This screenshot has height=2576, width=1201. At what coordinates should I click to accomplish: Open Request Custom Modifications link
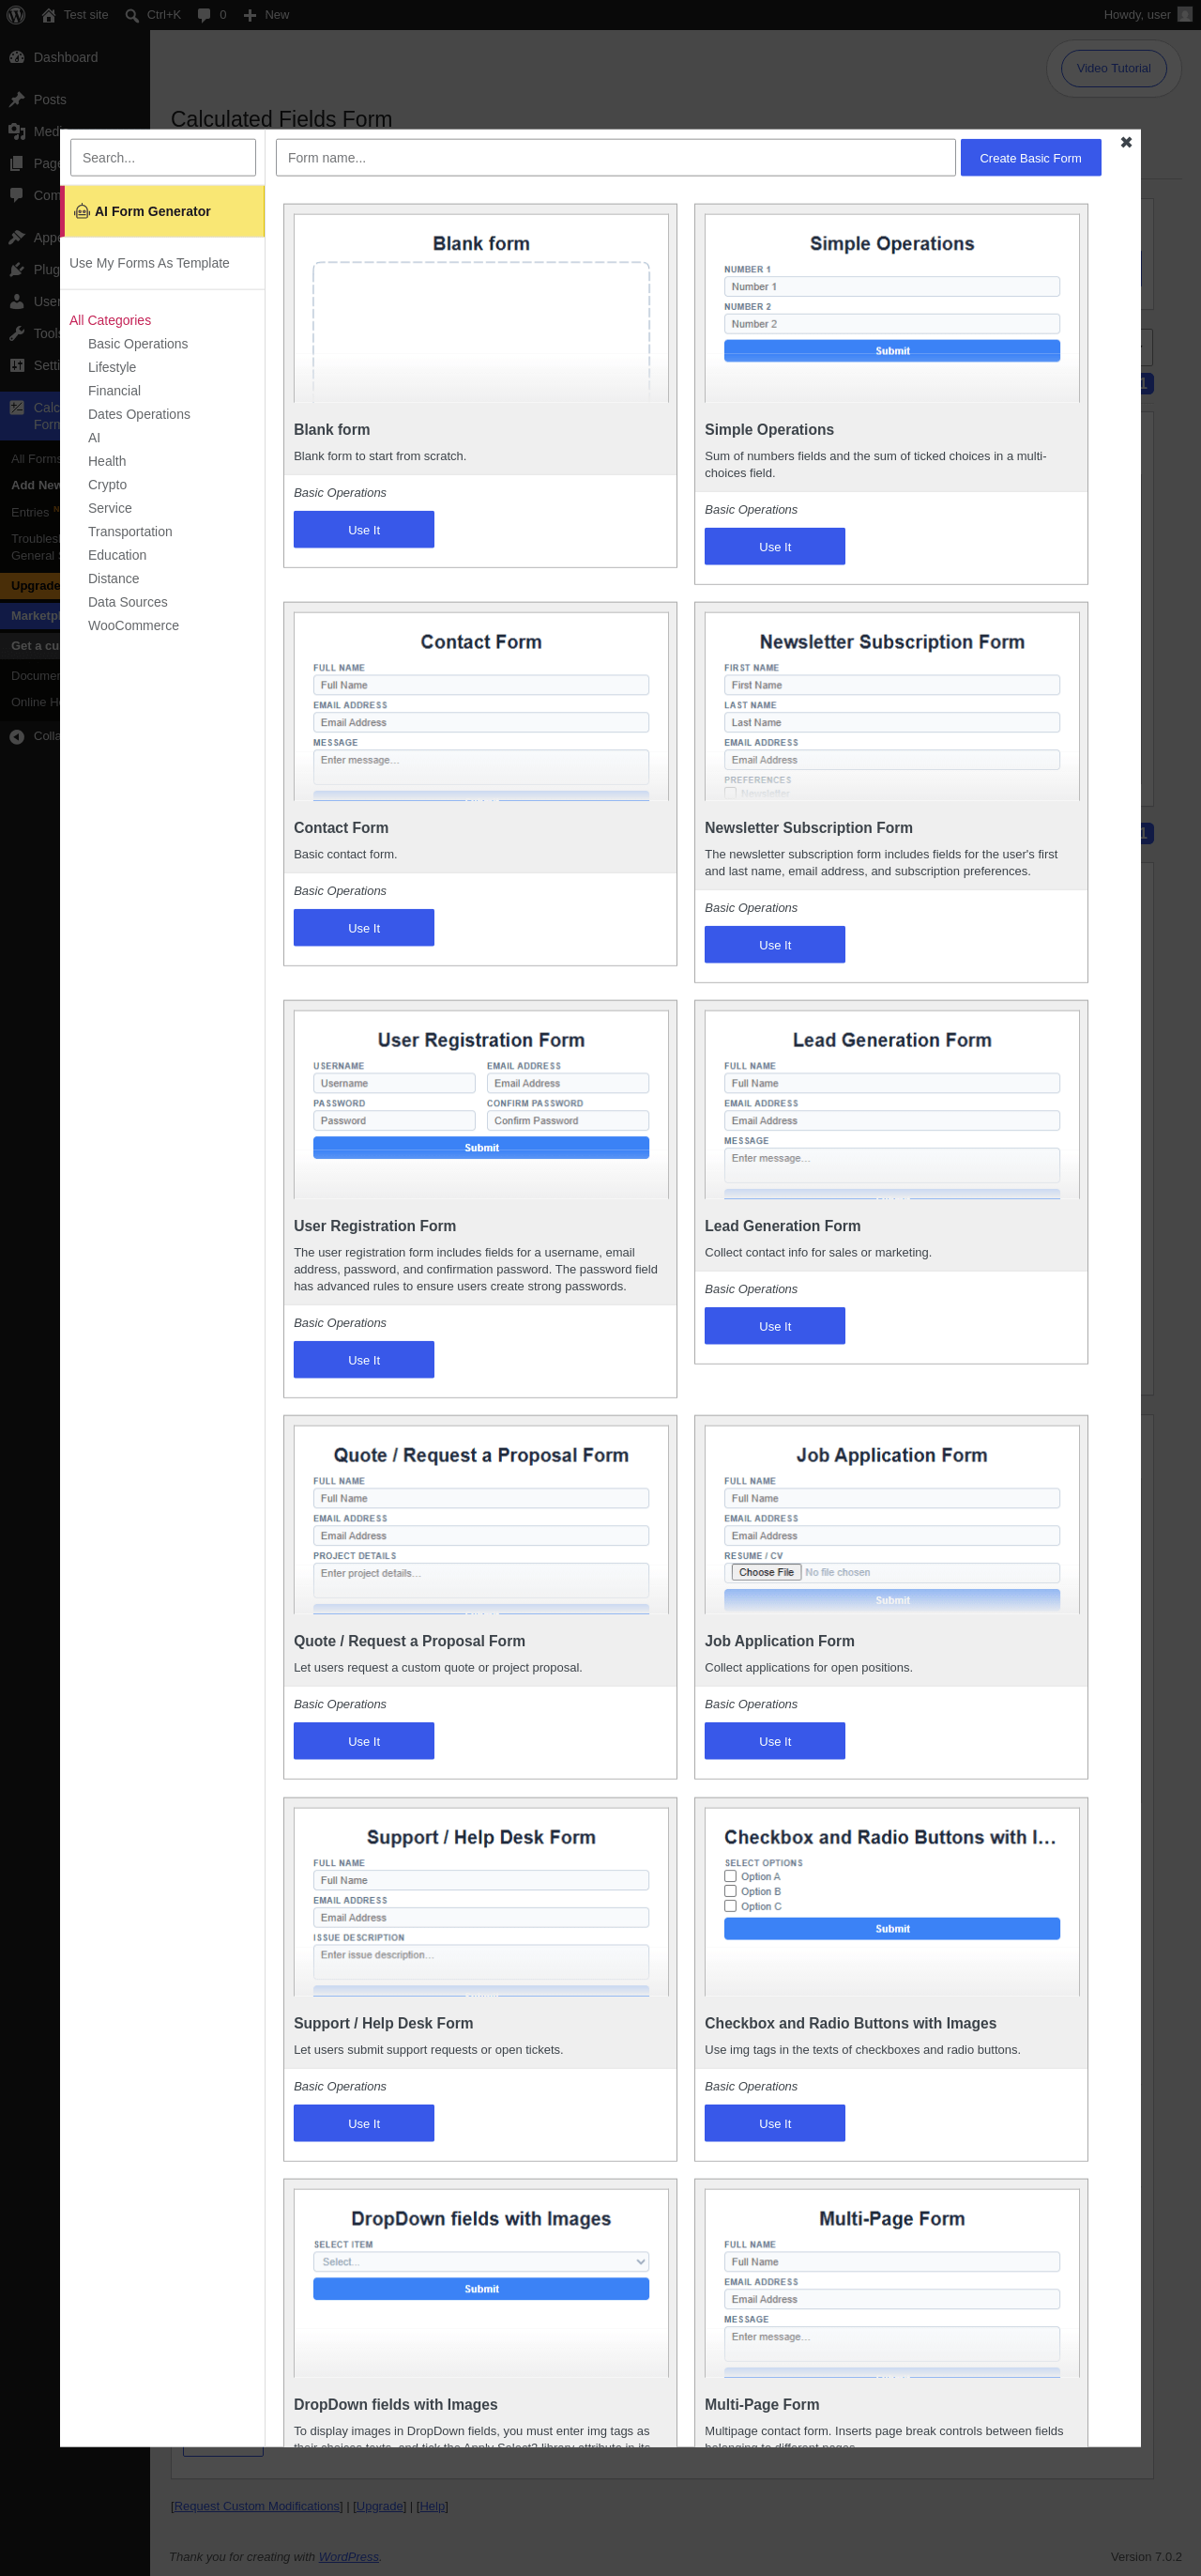[x=257, y=2506]
